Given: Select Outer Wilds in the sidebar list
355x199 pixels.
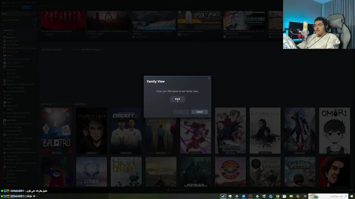Looking at the screenshot, I should point(12,156).
